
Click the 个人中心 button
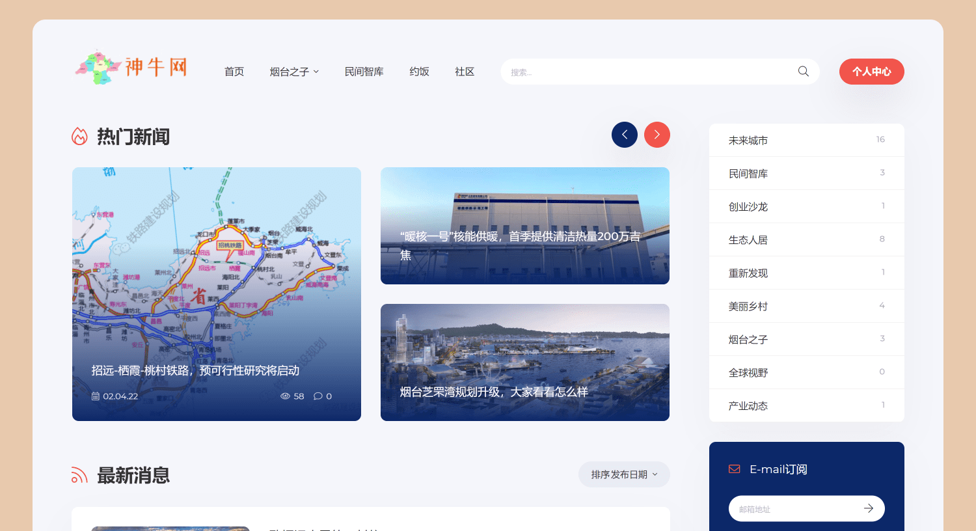pyautogui.click(x=871, y=72)
